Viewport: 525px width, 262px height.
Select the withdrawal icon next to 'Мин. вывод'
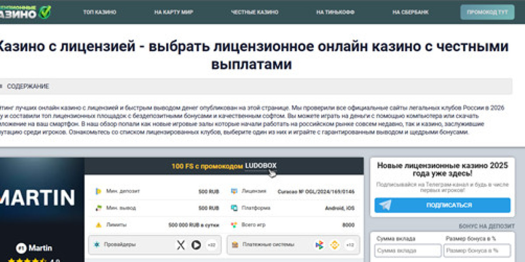pyautogui.click(x=98, y=207)
